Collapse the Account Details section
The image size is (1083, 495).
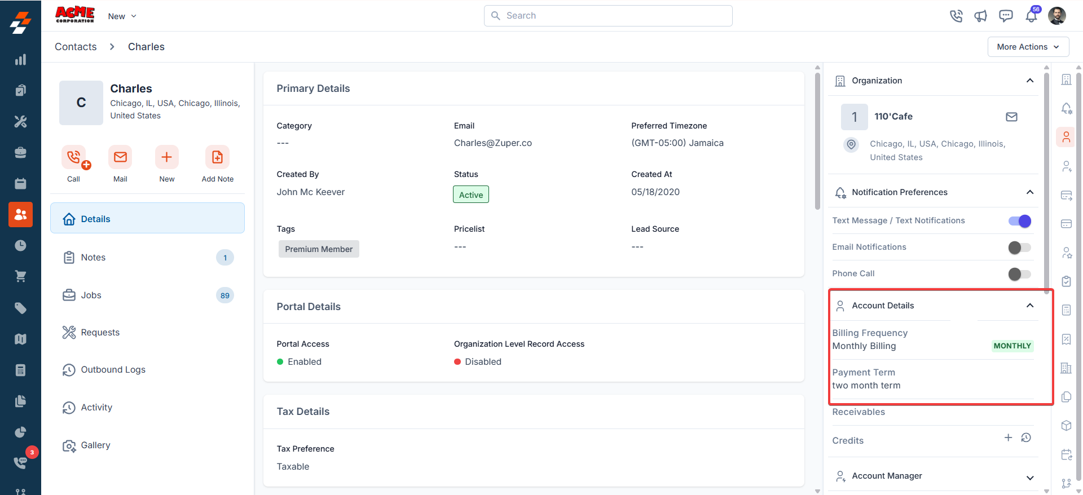point(1029,306)
